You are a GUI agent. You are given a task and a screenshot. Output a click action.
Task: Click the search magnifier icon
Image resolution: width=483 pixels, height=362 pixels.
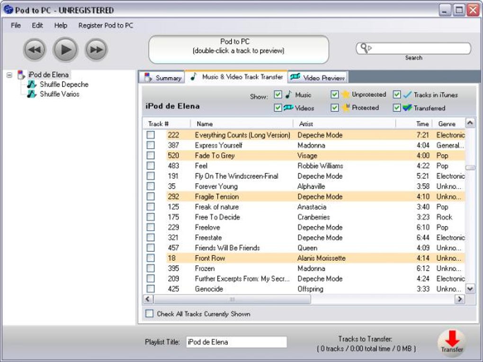(x=366, y=48)
